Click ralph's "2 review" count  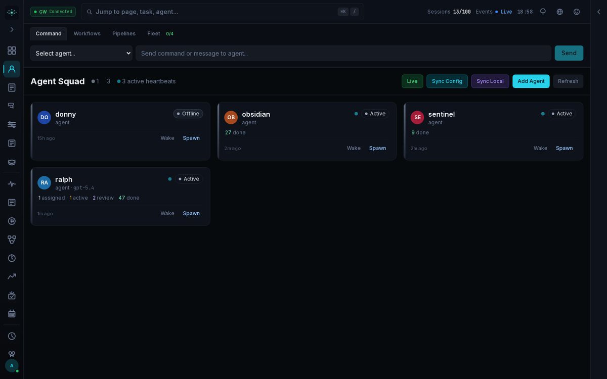[103, 198]
